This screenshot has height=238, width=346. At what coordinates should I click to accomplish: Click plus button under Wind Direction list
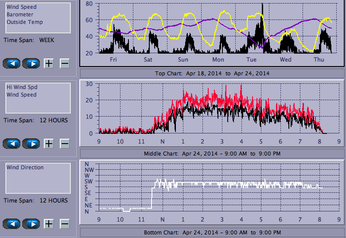point(49,224)
